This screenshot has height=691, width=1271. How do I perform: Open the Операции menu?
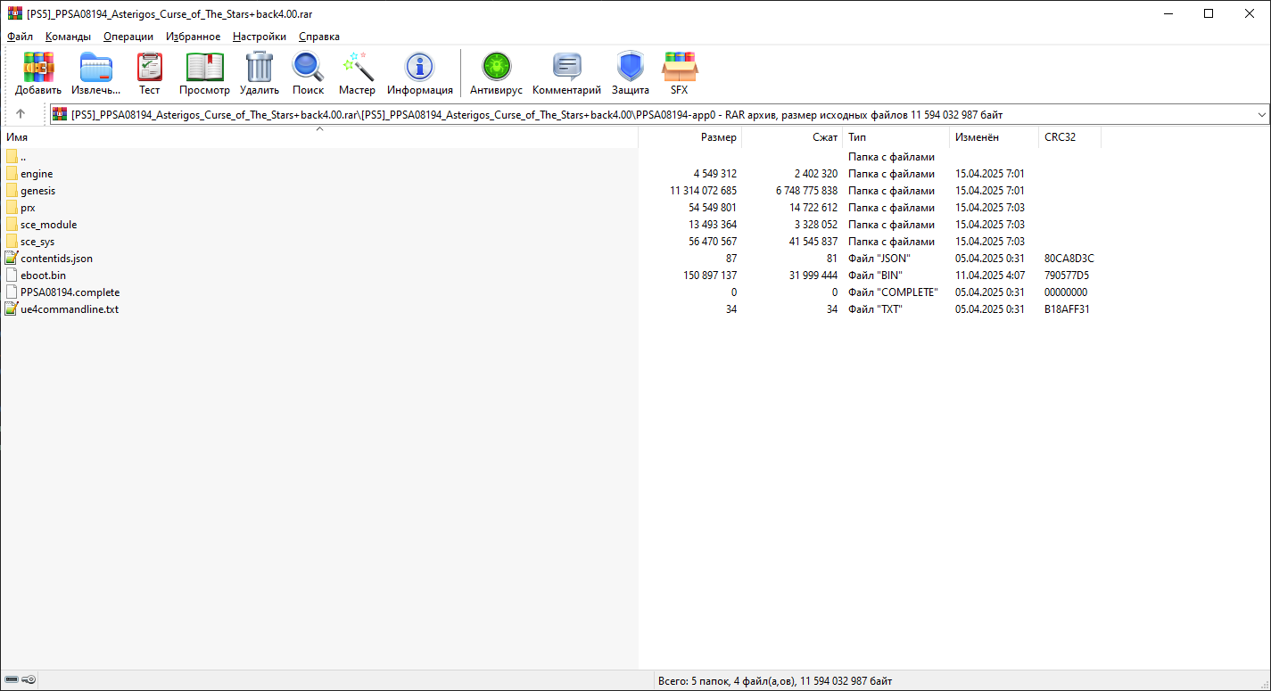click(128, 37)
